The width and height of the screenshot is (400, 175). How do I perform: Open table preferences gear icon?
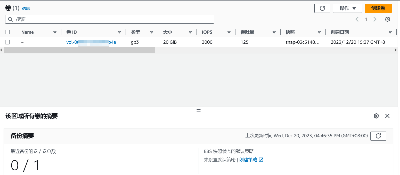click(x=388, y=19)
